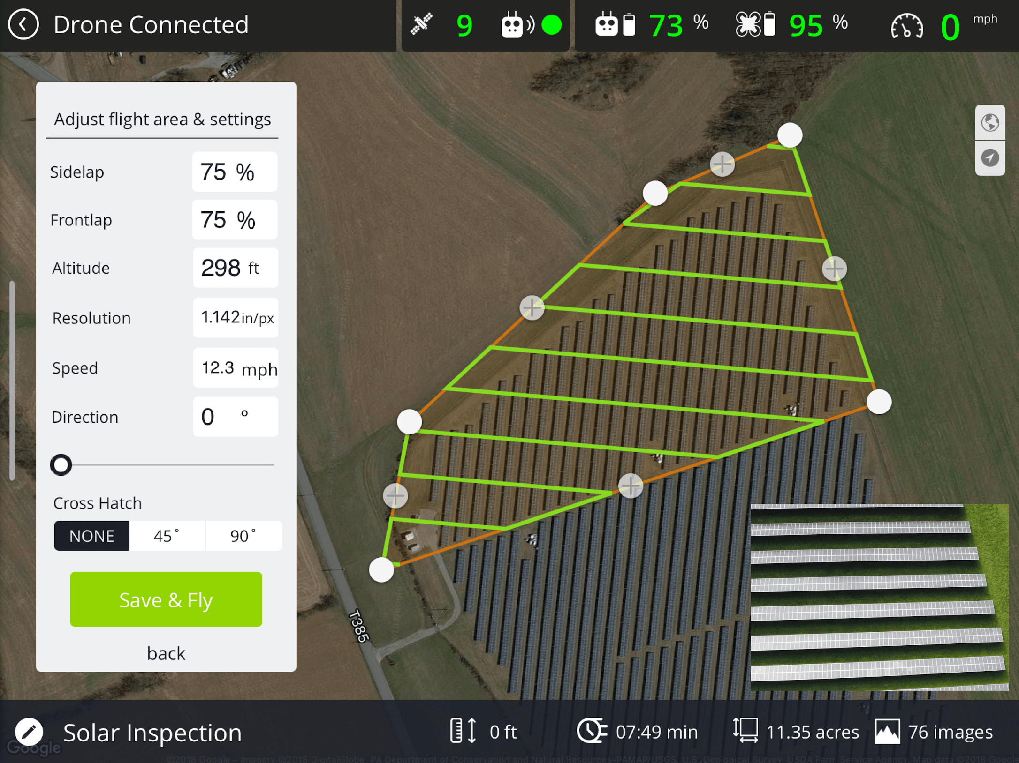Screen dimensions: 1019x763
Task: Click the solar panel preview thumbnail
Action: [x=880, y=597]
